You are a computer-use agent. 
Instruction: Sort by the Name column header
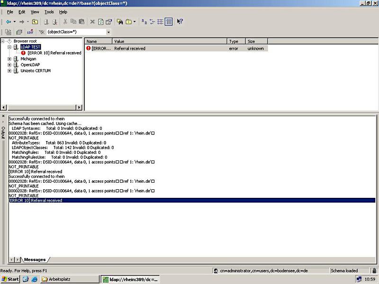click(x=99, y=41)
